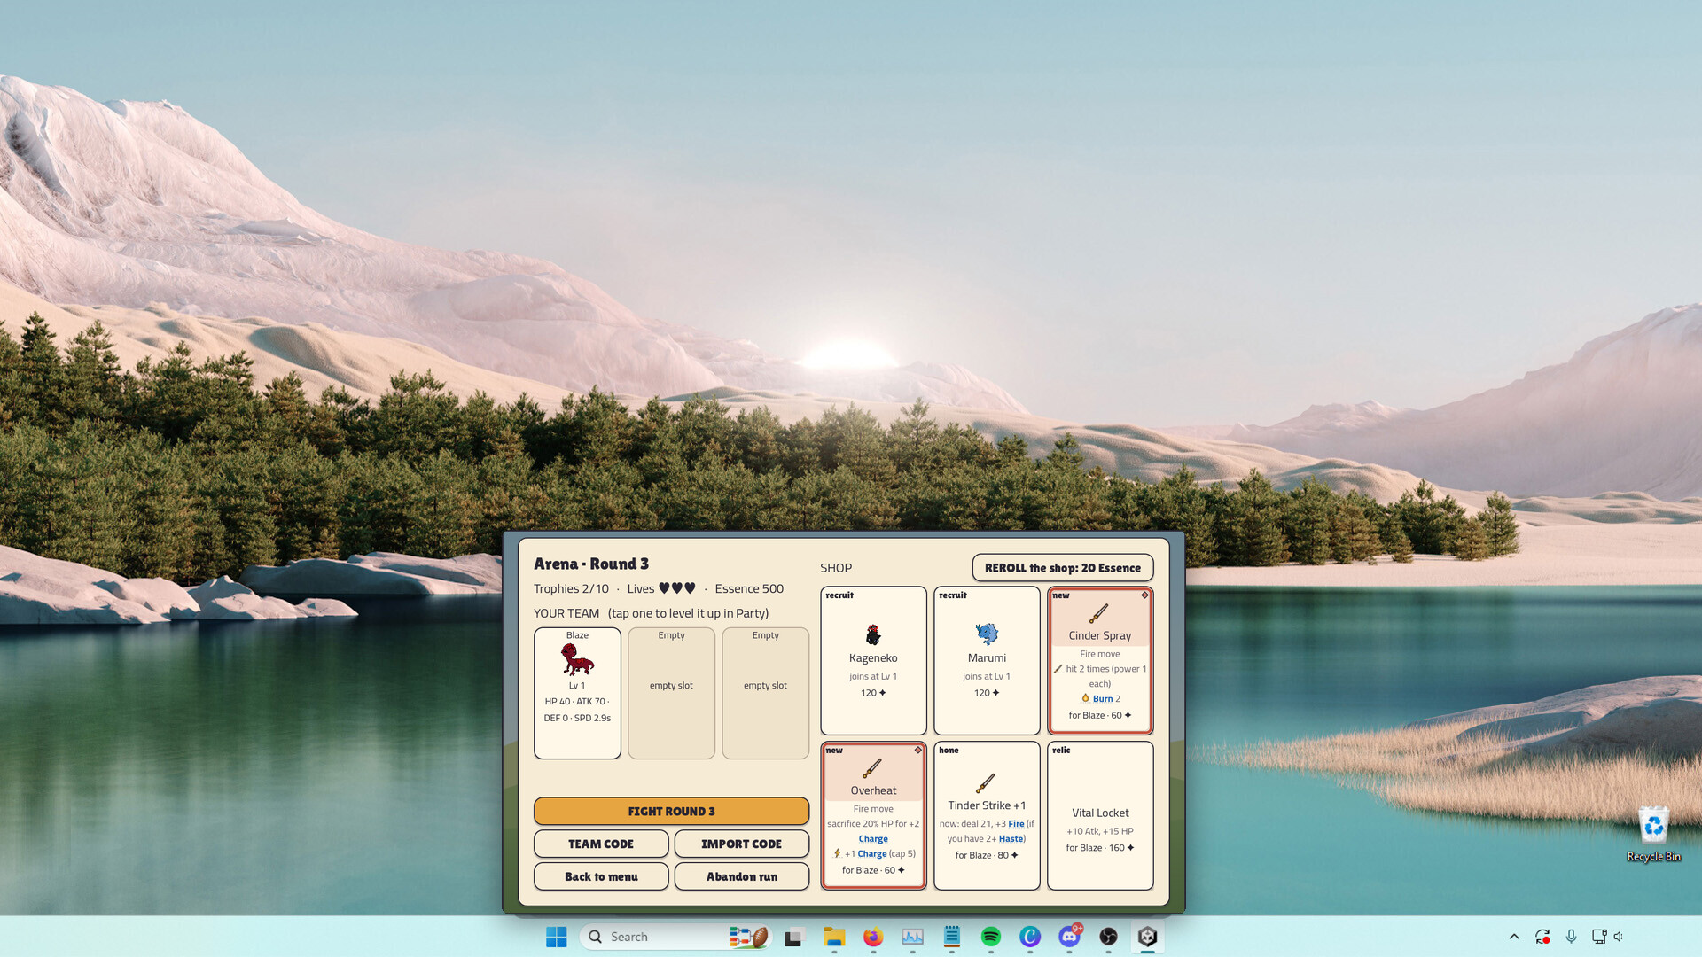Open Spotify from the taskbar
This screenshot has width=1702, height=957.
pyautogui.click(x=990, y=937)
